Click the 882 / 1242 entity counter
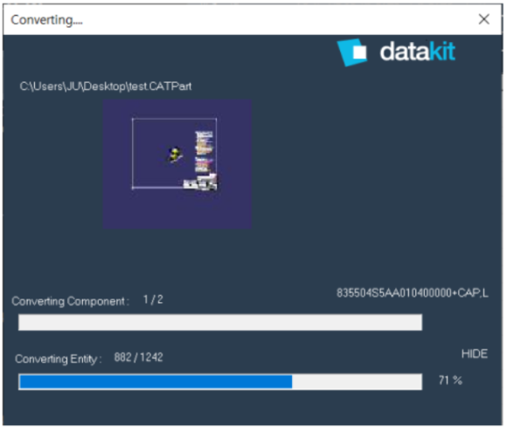This screenshot has height=427, width=507. click(x=138, y=357)
